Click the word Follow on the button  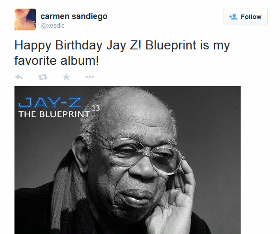coord(251,17)
